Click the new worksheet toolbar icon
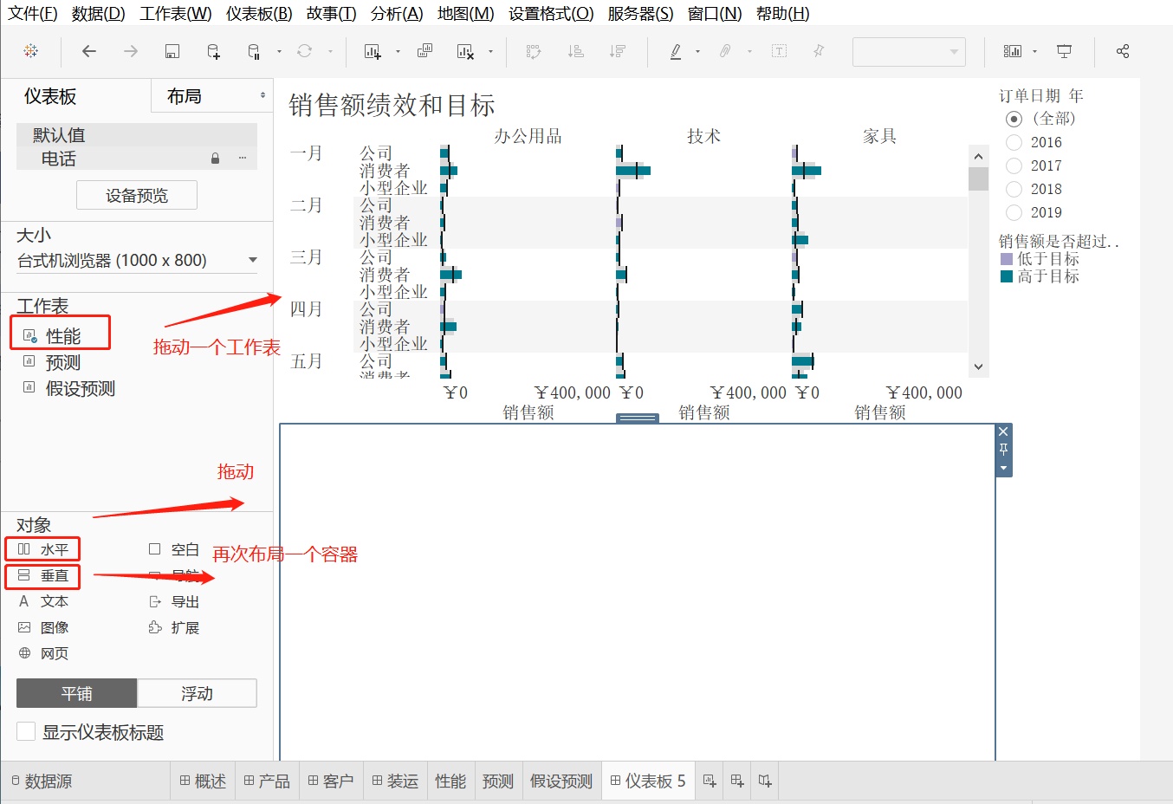This screenshot has width=1173, height=804. click(373, 51)
